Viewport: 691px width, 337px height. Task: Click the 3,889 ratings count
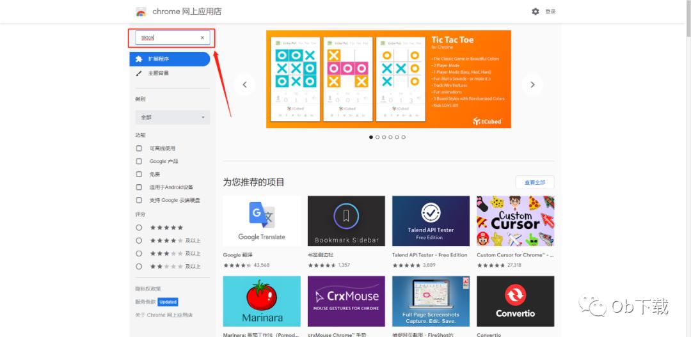point(429,265)
